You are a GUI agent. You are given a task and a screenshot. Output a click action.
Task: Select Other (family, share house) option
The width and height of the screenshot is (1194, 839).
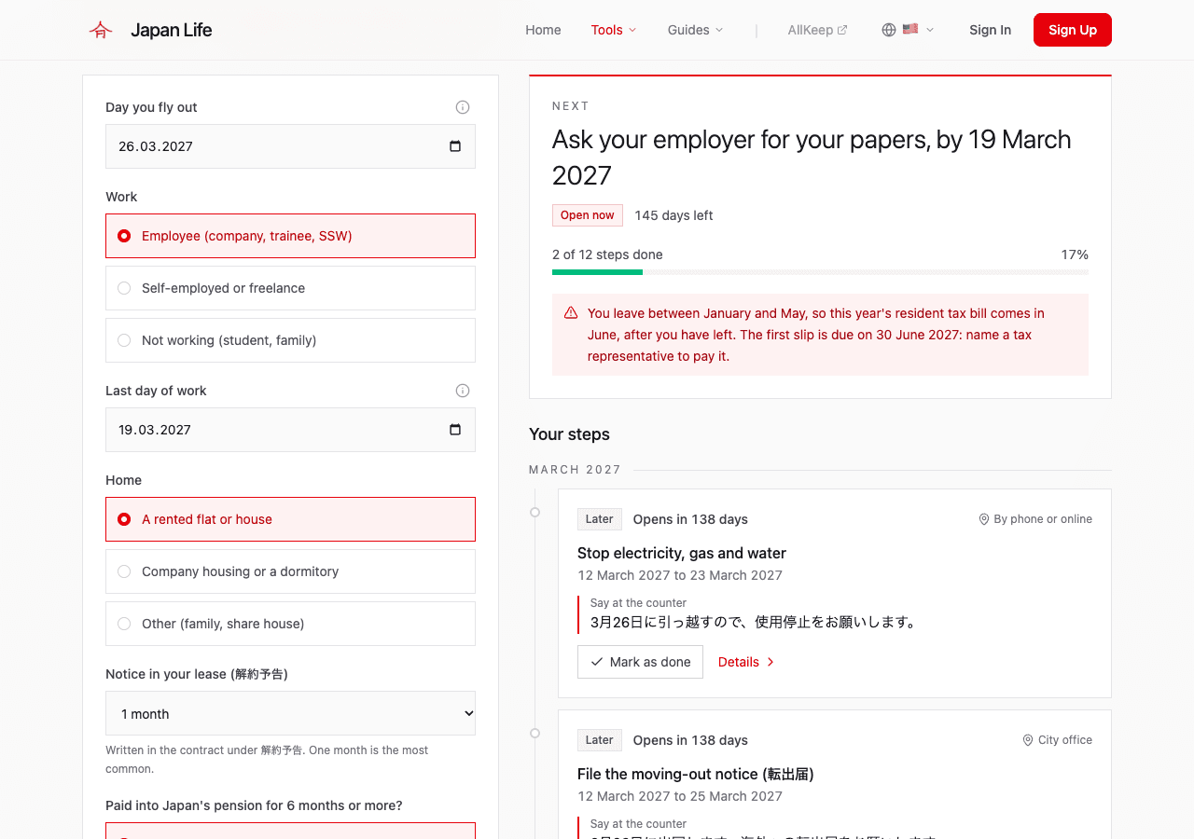(x=290, y=624)
